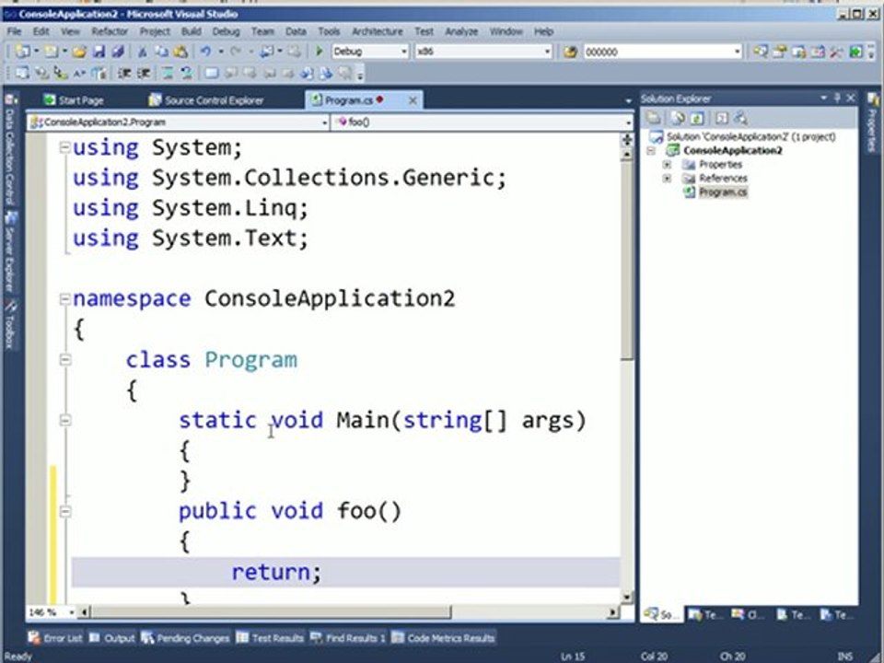Click the editor vertical scrollbar thumb
Image resolution: width=884 pixels, height=663 pixels.
click(x=626, y=260)
